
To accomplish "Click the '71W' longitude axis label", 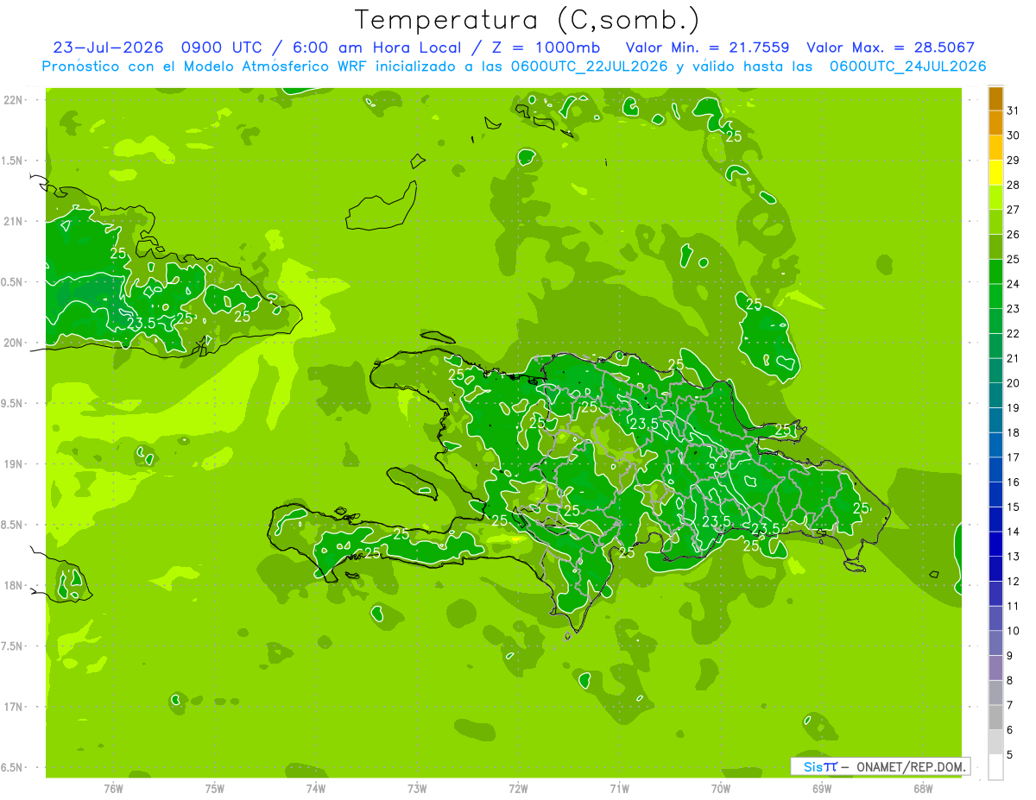I will tap(619, 789).
